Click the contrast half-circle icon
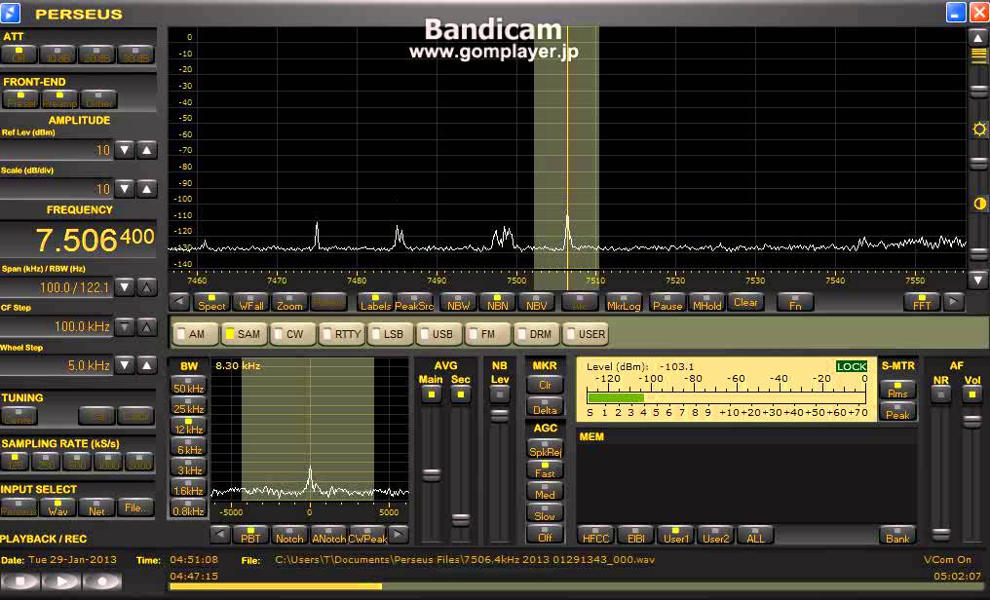990x600 pixels. click(x=979, y=204)
